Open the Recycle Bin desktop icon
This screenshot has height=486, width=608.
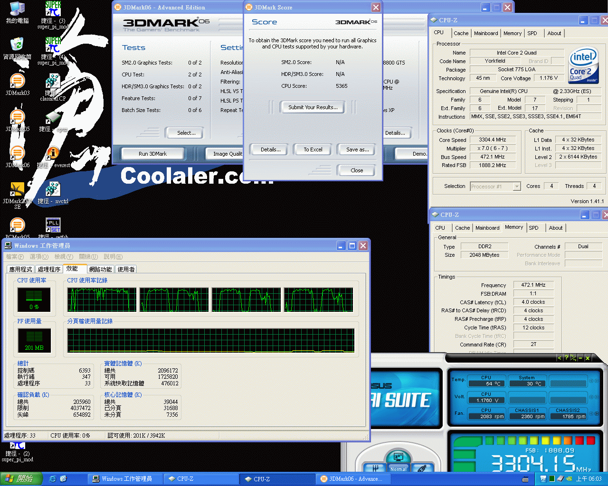tap(17, 49)
